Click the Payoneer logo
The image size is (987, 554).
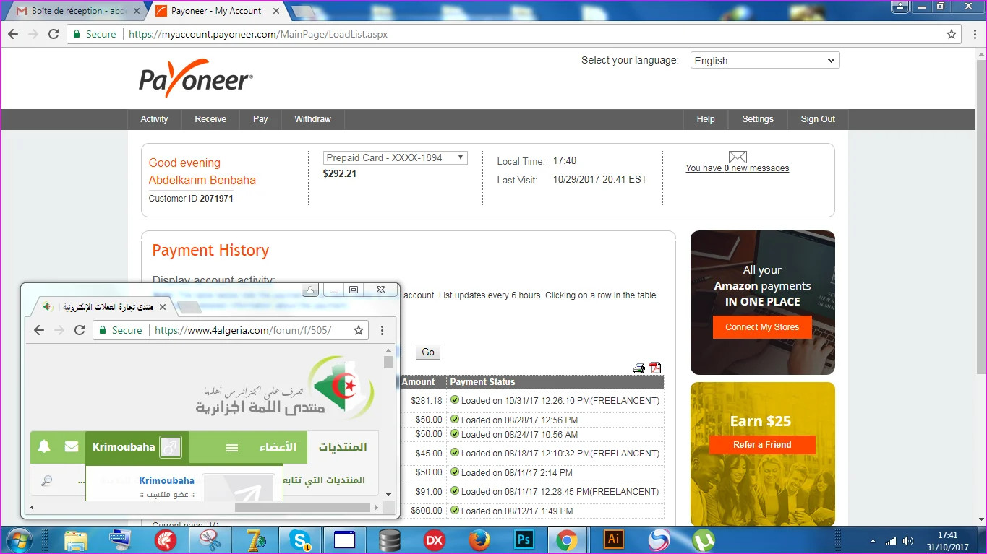tap(196, 78)
